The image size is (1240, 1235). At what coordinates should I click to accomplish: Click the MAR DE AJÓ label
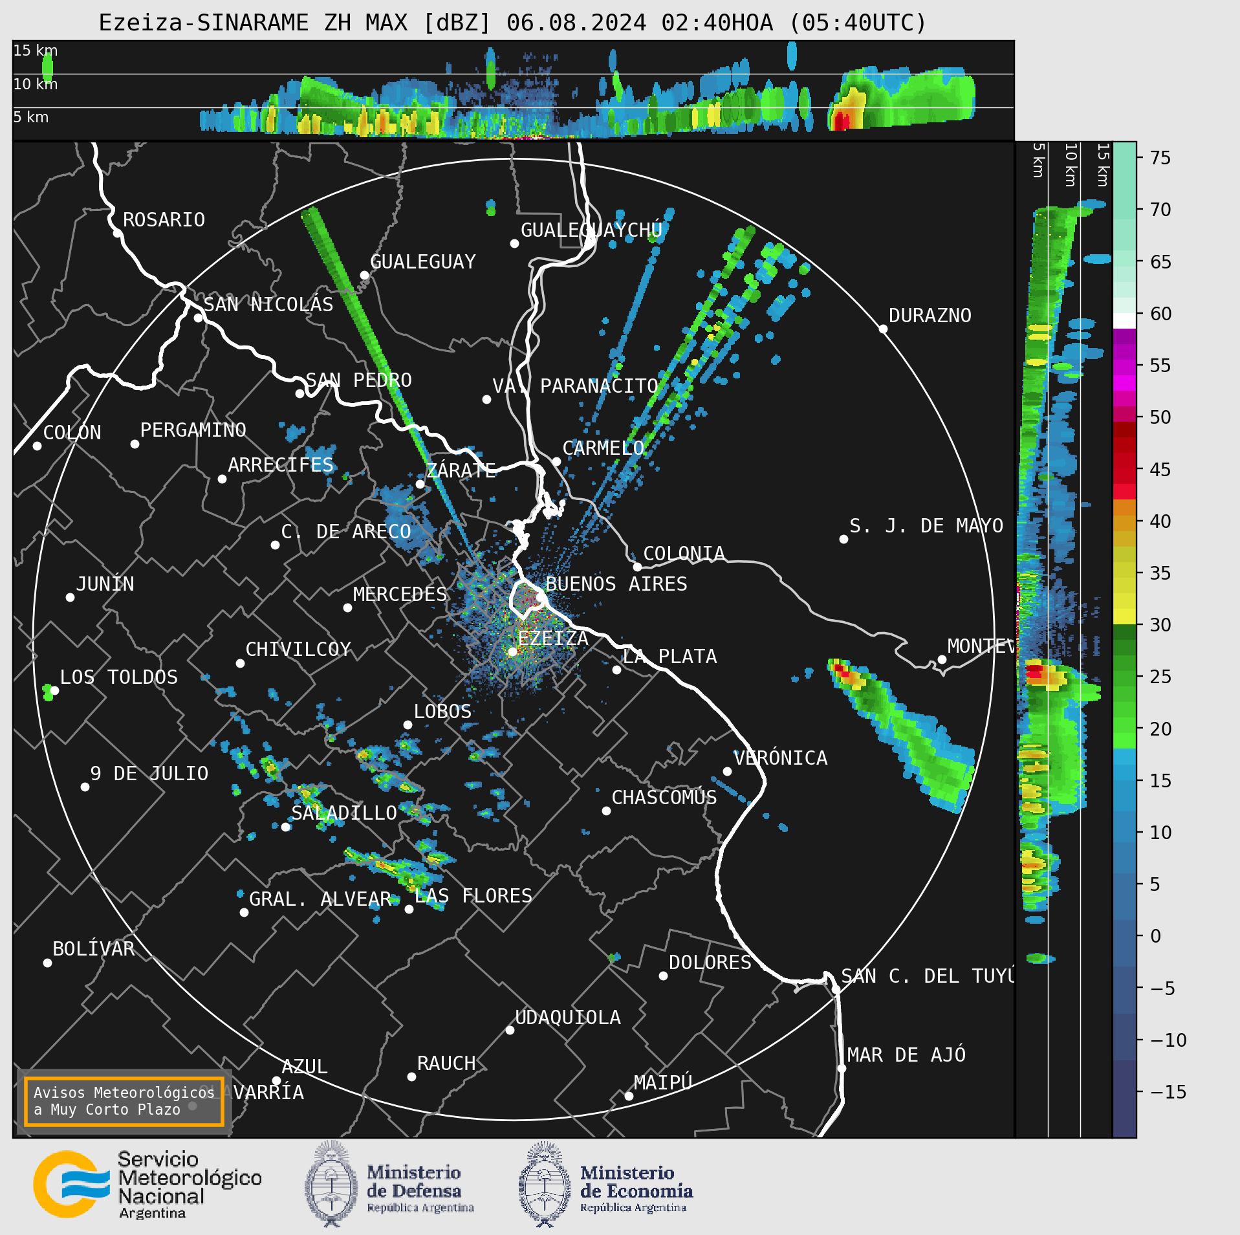(x=906, y=1055)
